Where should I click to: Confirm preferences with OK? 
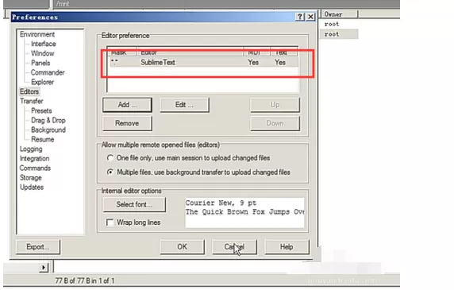point(182,247)
